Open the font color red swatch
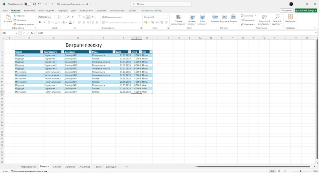319x173 pixels. pos(70,23)
